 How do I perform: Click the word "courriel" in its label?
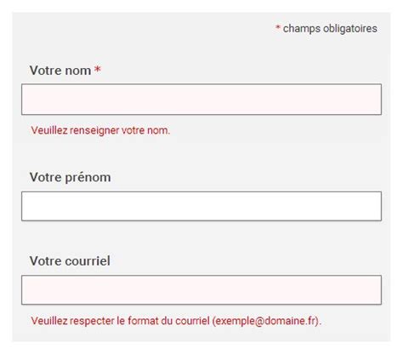click(x=88, y=261)
